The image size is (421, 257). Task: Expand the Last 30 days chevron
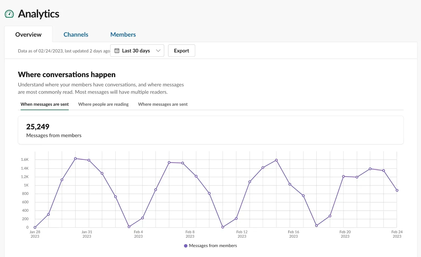158,51
